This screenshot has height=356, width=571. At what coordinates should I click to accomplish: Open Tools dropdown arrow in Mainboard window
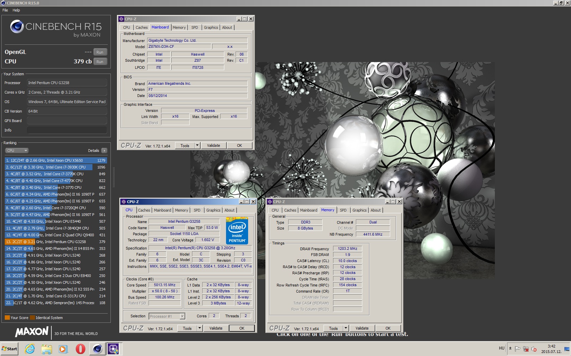tap(197, 145)
